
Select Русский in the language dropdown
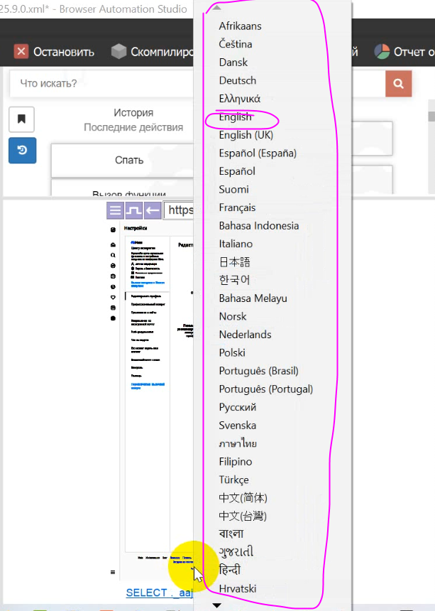[x=238, y=407]
